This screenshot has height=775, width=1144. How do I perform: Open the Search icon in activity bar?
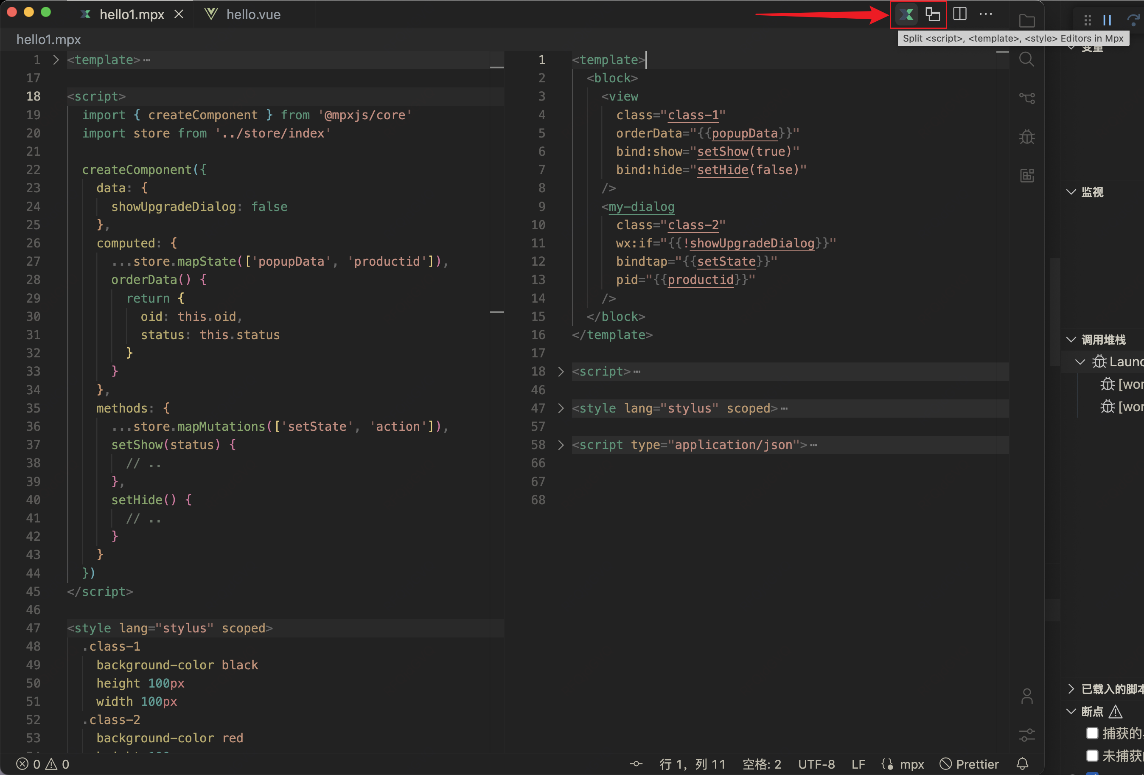(x=1026, y=59)
